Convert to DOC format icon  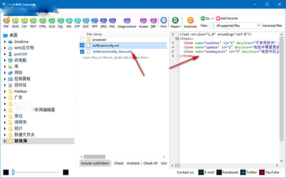click(86, 23)
